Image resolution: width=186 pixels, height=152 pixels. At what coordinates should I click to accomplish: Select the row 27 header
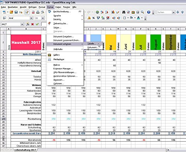point(3,119)
